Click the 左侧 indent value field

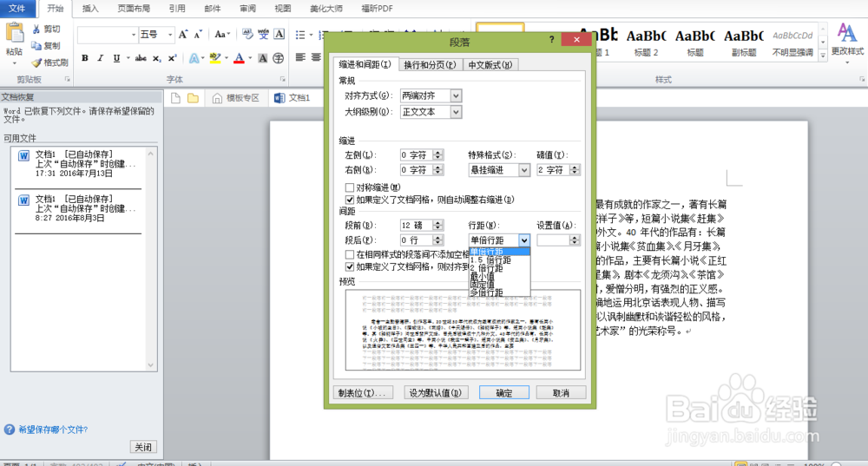pos(417,155)
